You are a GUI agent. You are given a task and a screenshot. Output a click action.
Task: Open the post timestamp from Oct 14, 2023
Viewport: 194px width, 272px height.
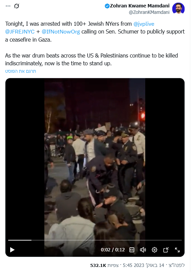pos(154,265)
